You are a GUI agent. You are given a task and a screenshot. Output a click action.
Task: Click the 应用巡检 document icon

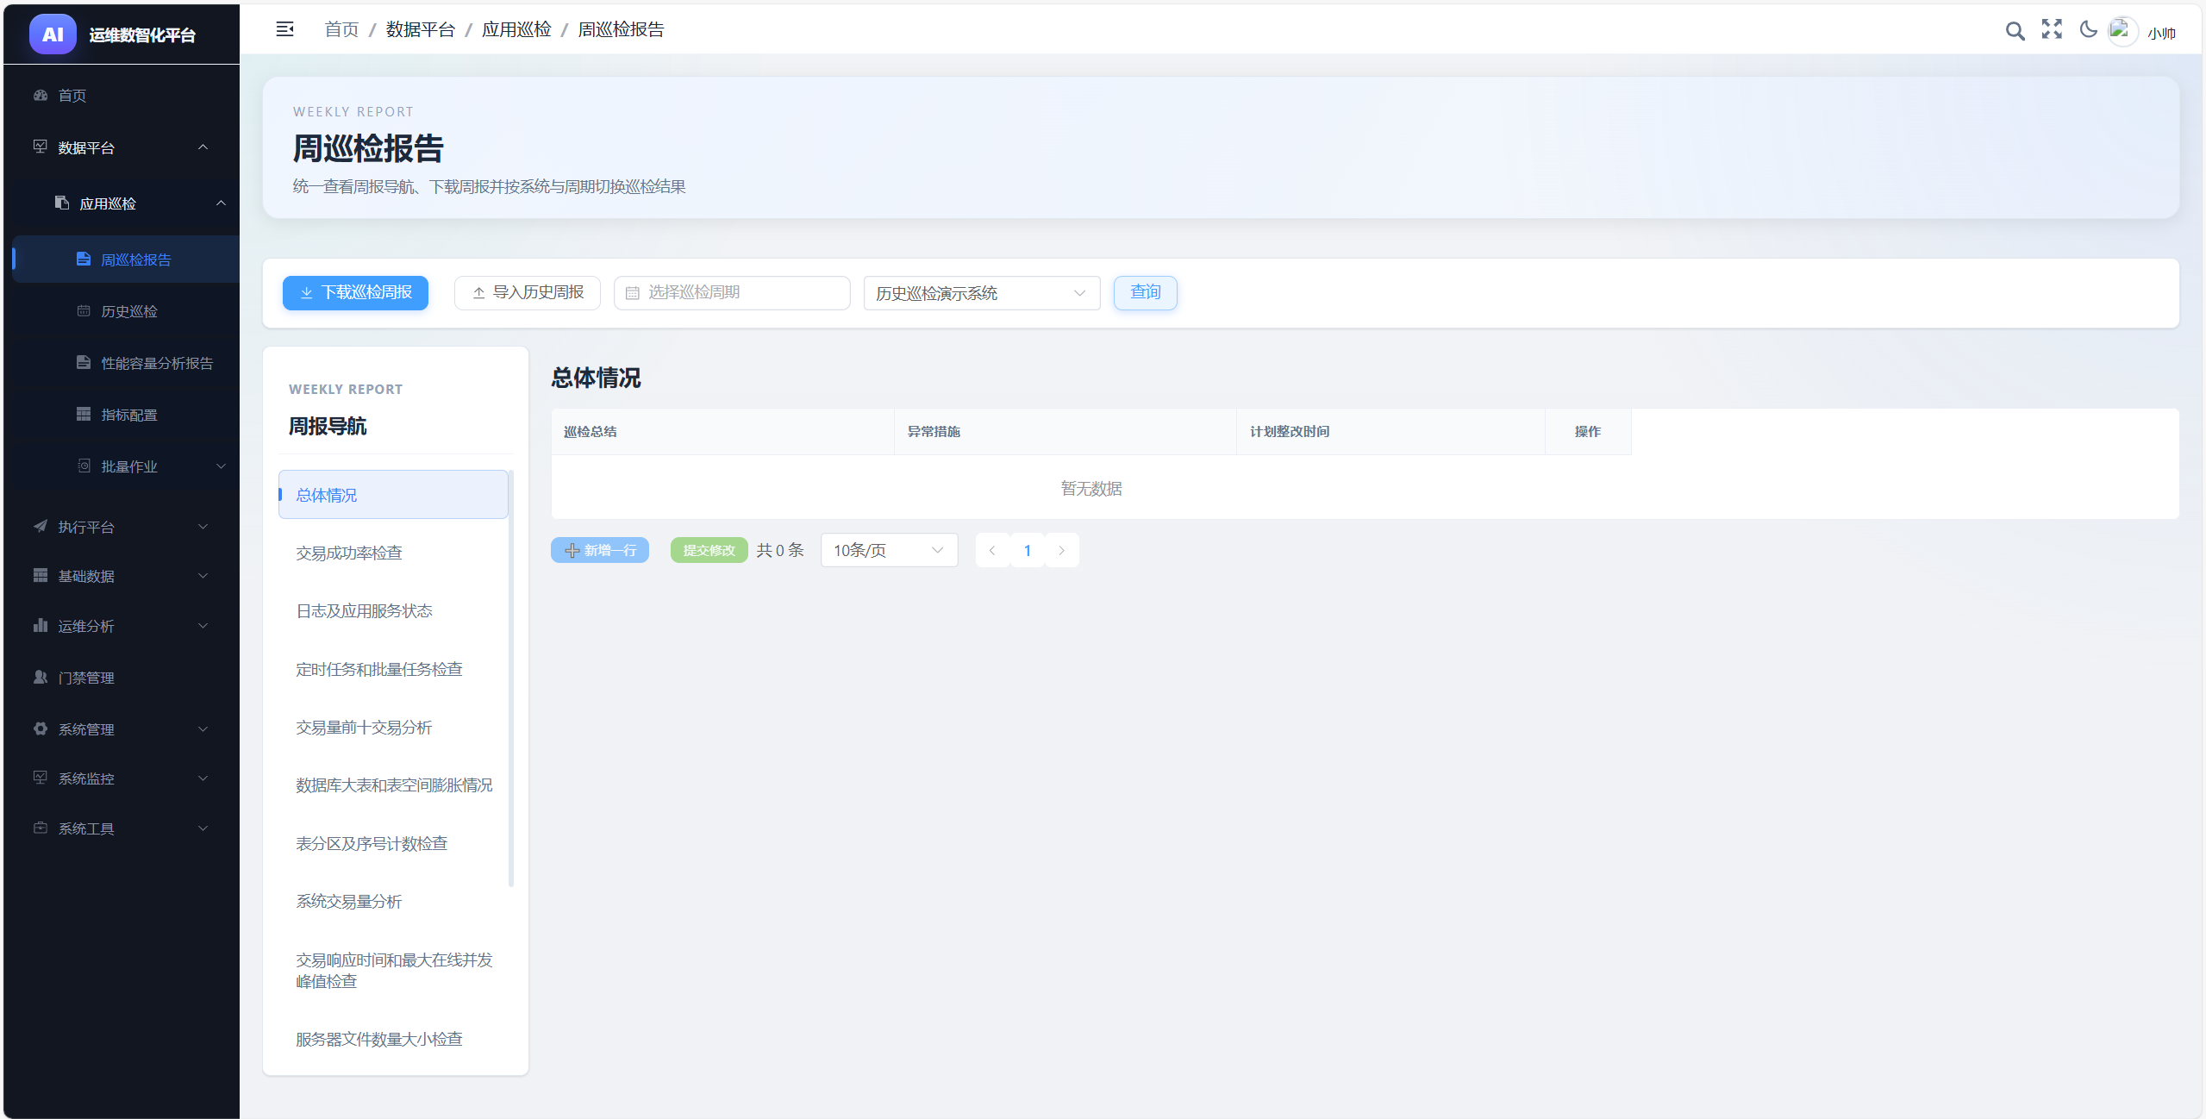click(62, 203)
